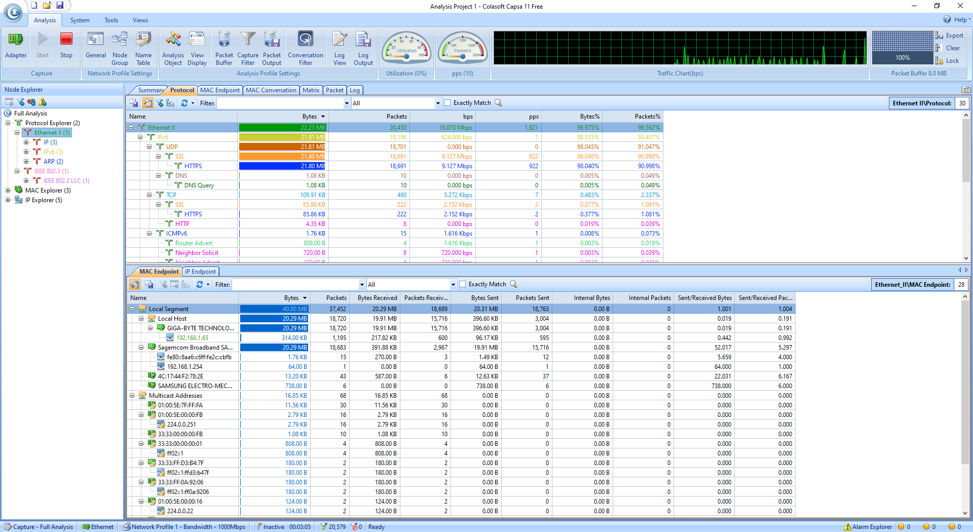
Task: Open the Help menu icon
Action: [947, 19]
